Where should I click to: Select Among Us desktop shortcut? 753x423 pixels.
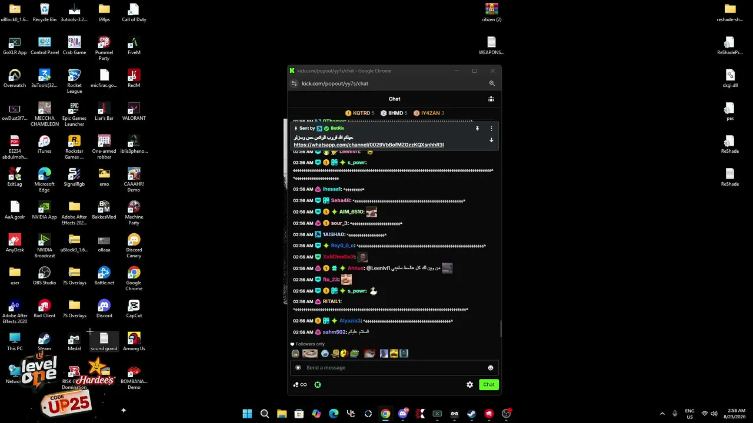(x=134, y=342)
